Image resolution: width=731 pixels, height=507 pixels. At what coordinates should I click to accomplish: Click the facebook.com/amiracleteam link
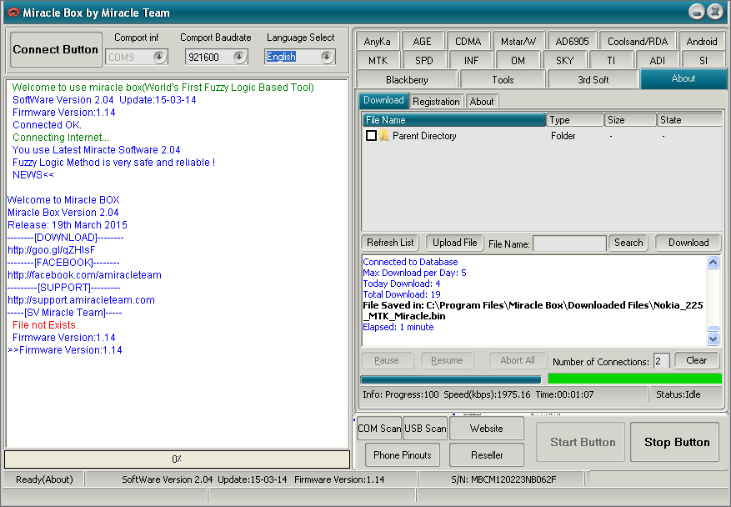(x=84, y=275)
